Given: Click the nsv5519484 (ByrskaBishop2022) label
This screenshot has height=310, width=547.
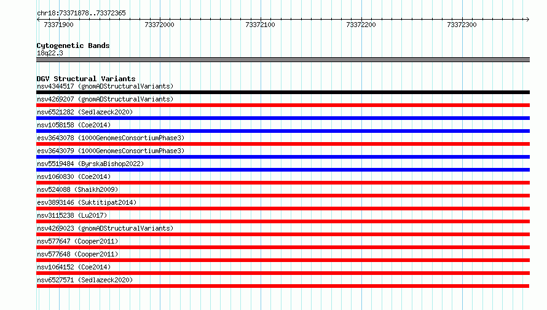Looking at the screenshot, I should (x=90, y=164).
